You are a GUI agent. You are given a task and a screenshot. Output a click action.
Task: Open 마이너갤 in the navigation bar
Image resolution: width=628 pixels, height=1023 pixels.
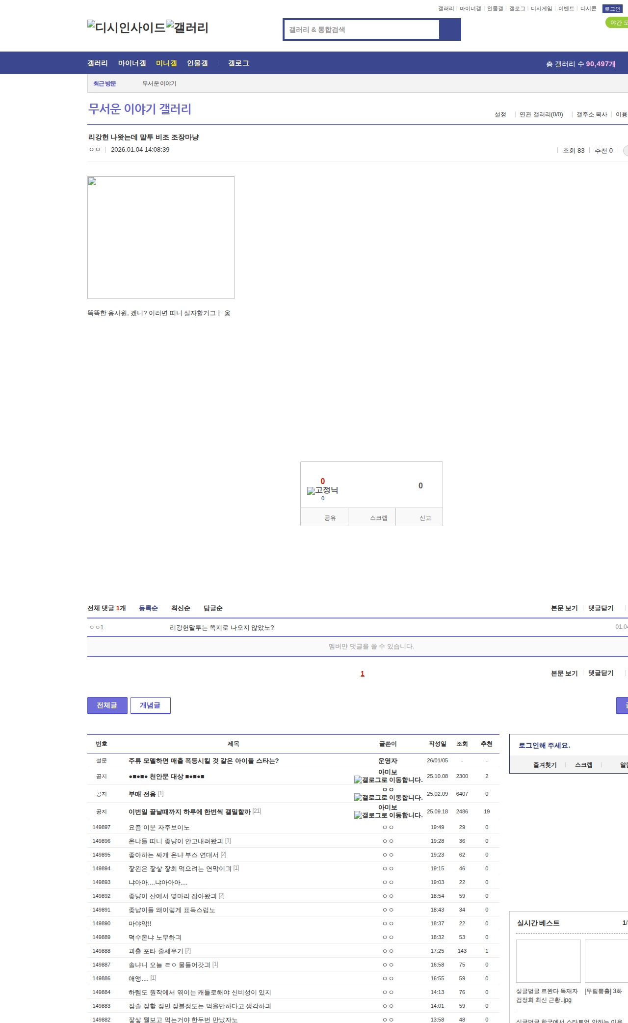click(x=131, y=63)
